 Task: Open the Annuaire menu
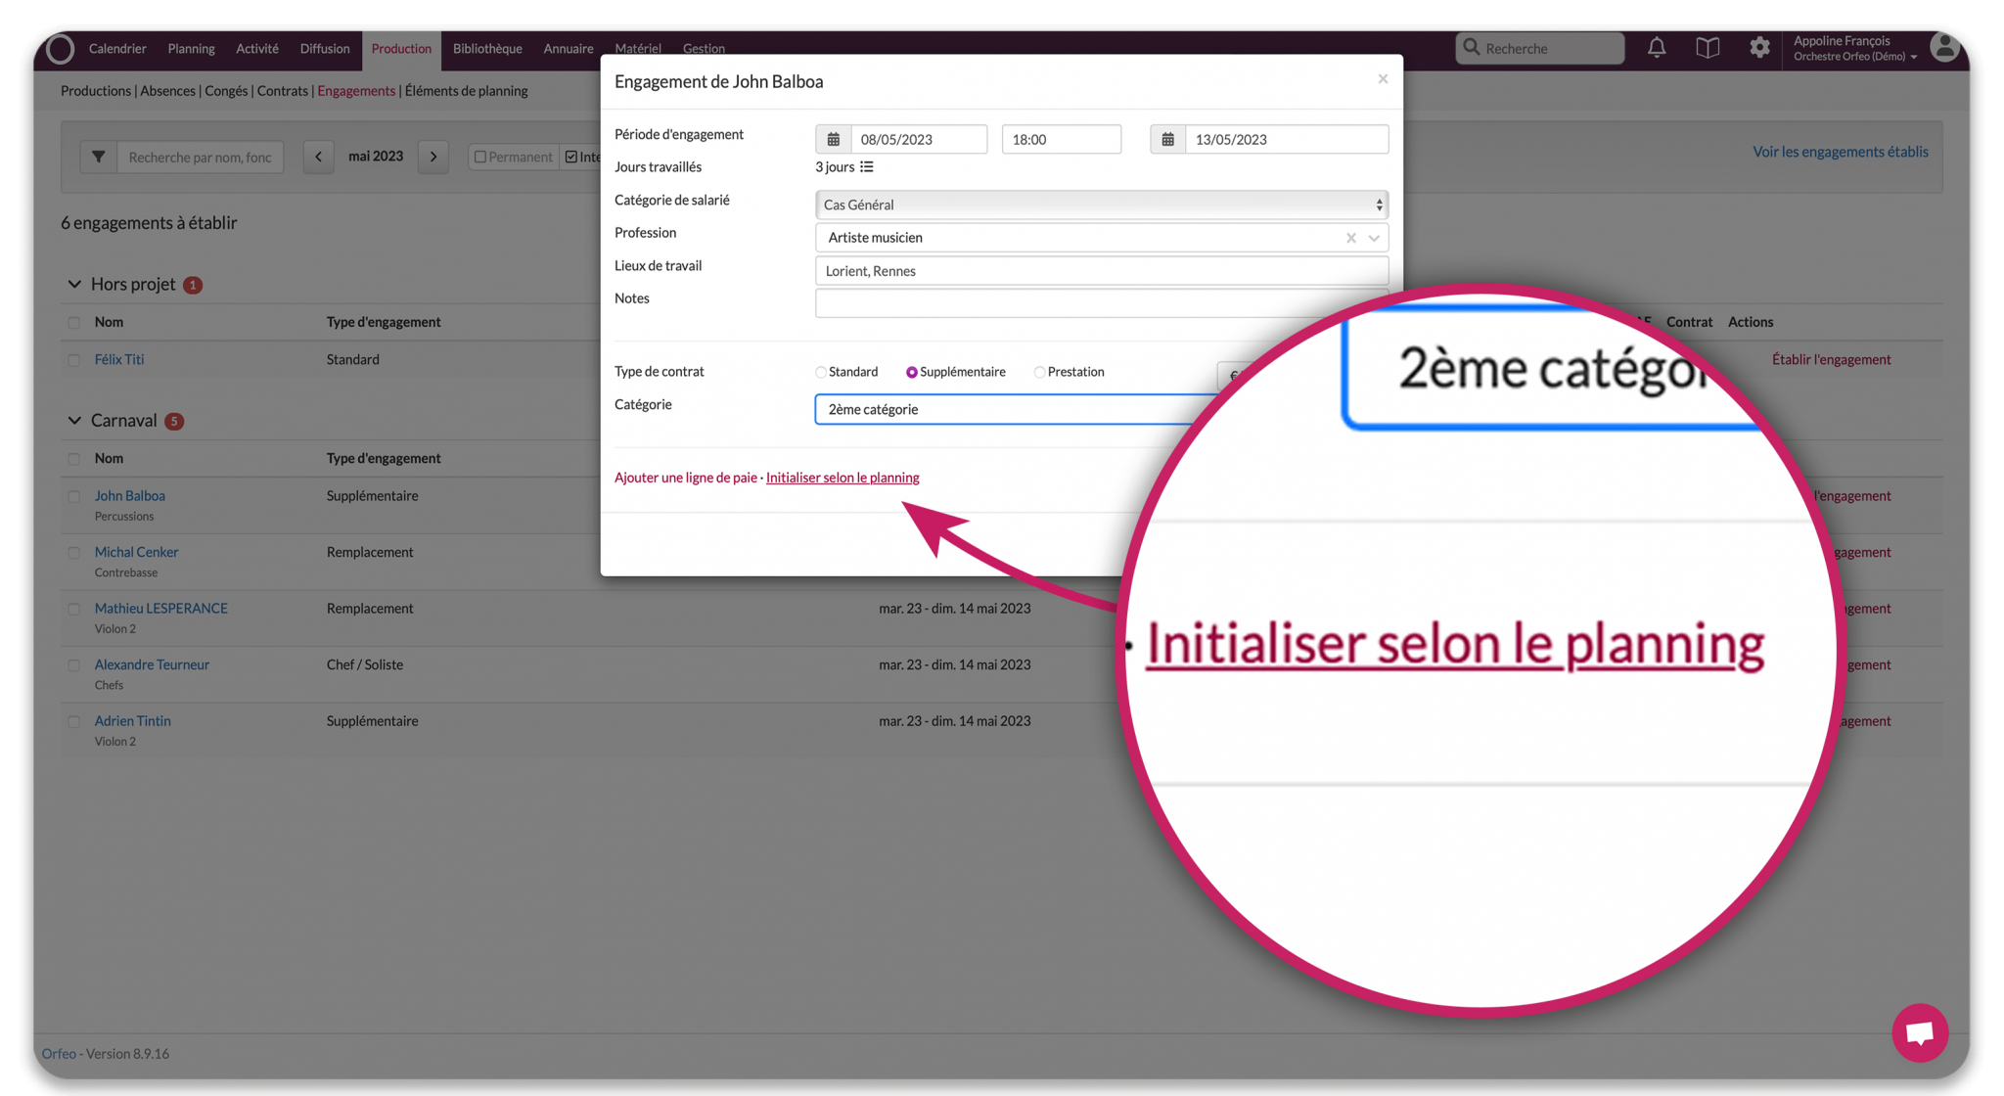pyautogui.click(x=569, y=48)
